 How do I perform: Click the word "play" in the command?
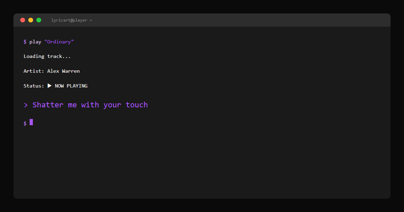[35, 42]
